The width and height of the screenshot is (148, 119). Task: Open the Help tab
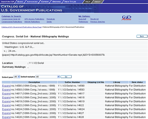[x=88, y=2]
